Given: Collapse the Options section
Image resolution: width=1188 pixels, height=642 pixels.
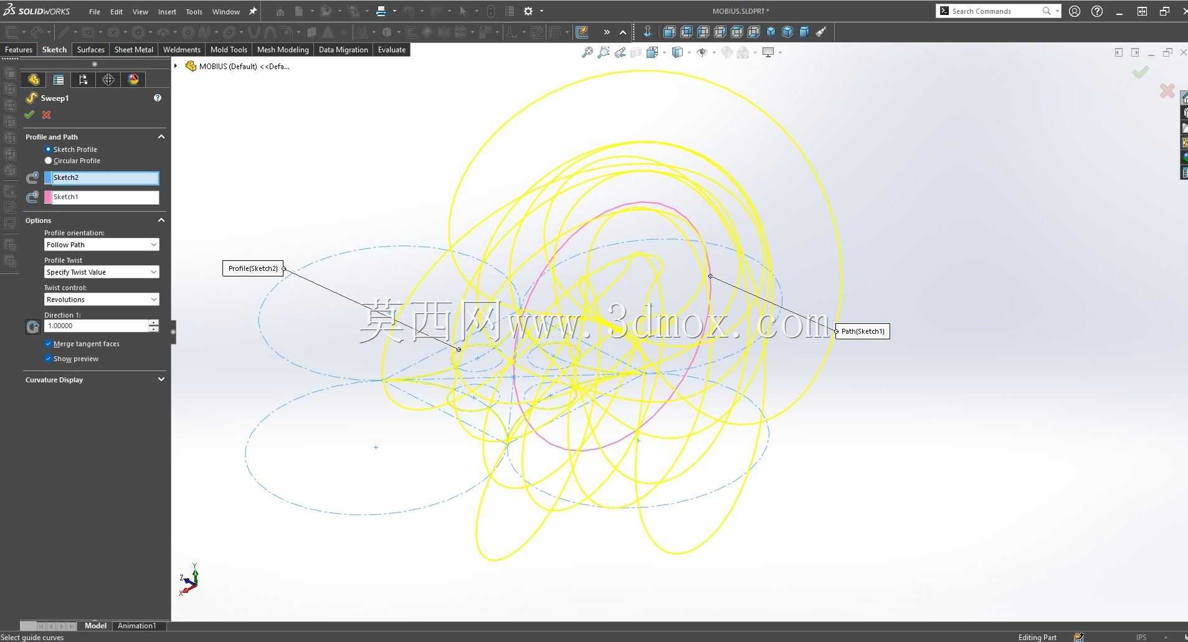Looking at the screenshot, I should pos(161,220).
